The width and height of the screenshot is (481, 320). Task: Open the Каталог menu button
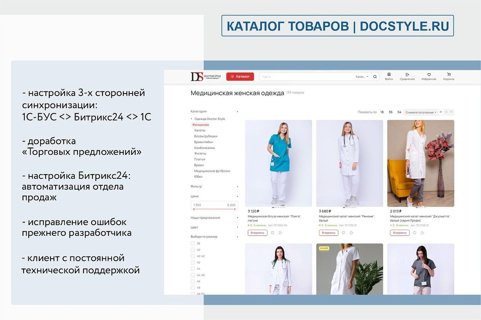click(x=240, y=76)
